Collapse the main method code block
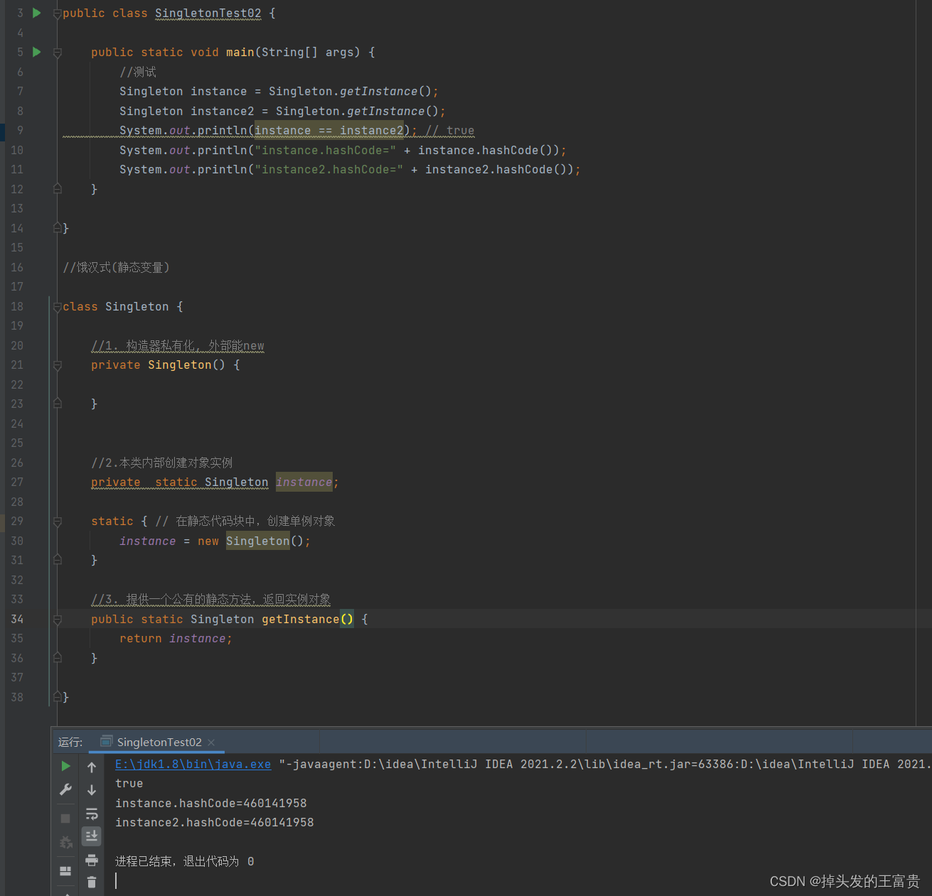The height and width of the screenshot is (896, 932). point(58,53)
